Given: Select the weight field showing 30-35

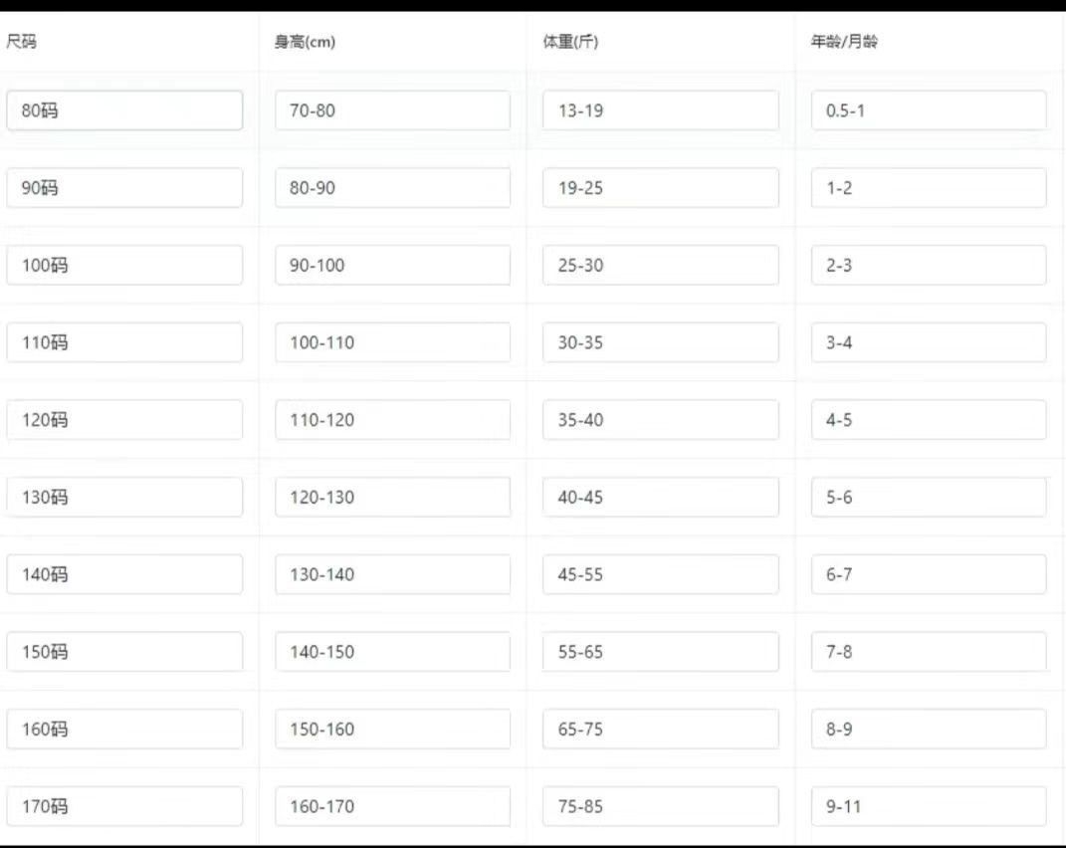Looking at the screenshot, I should click(660, 342).
